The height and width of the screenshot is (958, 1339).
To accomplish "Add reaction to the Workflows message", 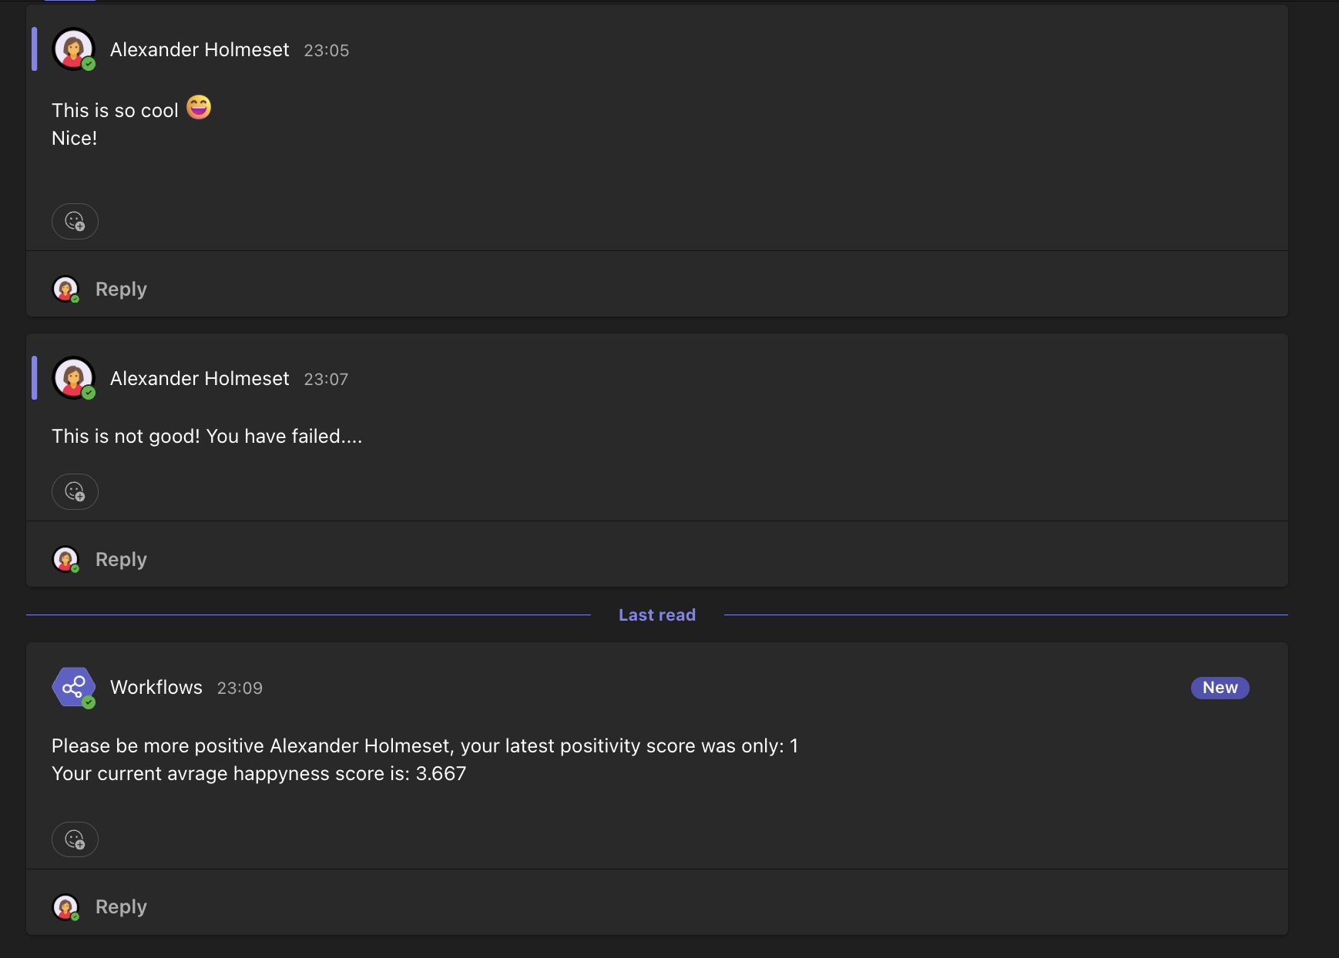I will 75,839.
